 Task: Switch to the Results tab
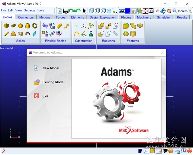pyautogui.click(x=182, y=17)
